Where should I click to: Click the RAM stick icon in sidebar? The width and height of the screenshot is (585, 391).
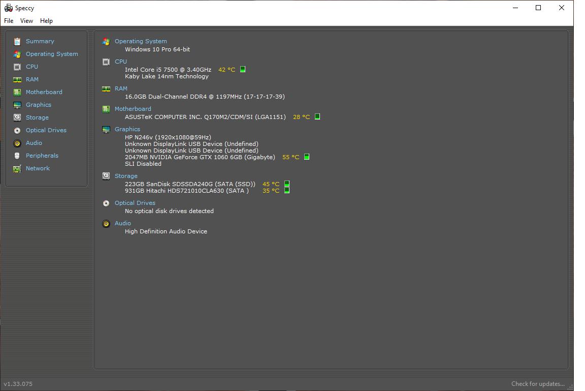(x=17, y=79)
